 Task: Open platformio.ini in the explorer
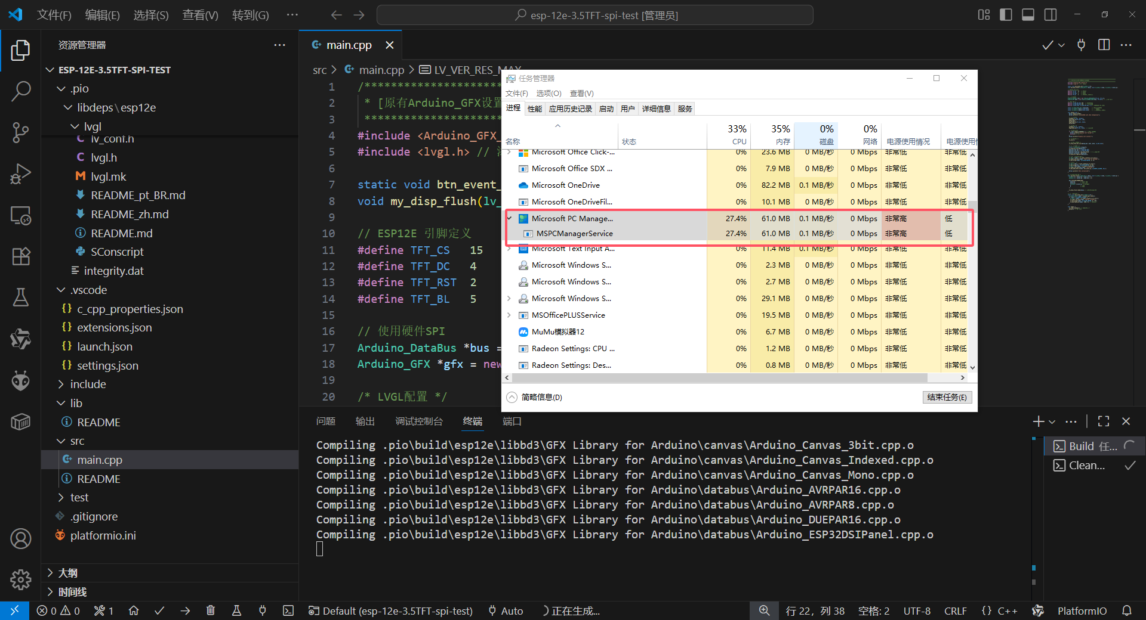coord(103,535)
